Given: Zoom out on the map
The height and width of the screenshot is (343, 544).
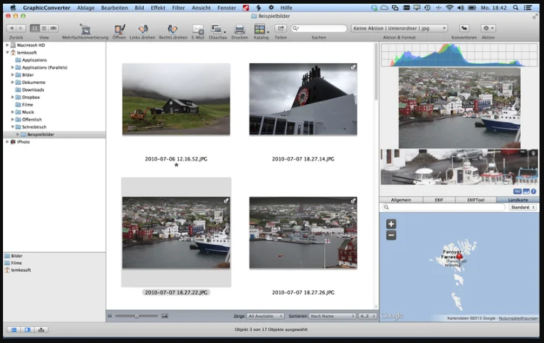Looking at the screenshot, I should (x=391, y=235).
